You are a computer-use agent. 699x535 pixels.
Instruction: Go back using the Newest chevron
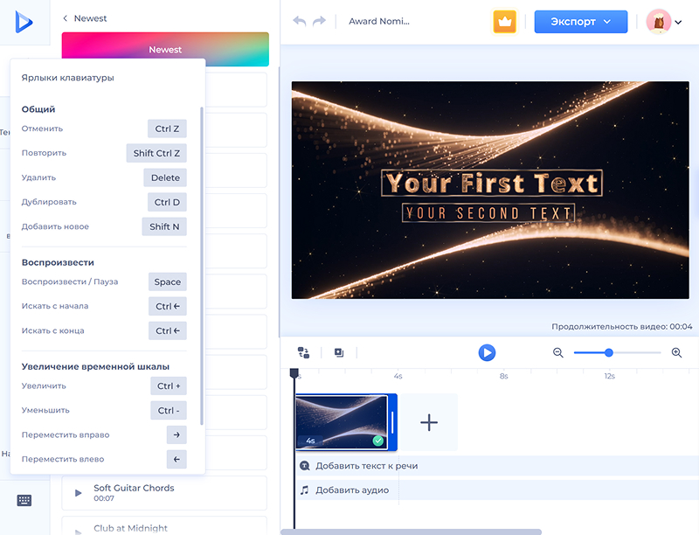pyautogui.click(x=66, y=18)
